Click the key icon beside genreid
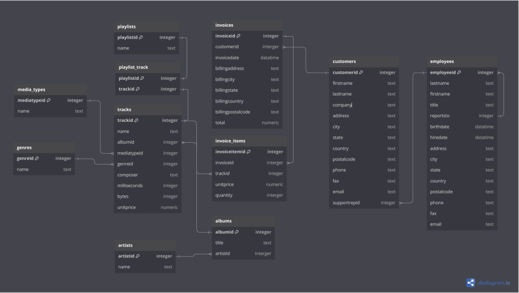The width and height of the screenshot is (519, 293). tap(37, 158)
